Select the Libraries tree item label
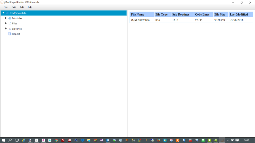This screenshot has width=255, height=143. (17, 29)
